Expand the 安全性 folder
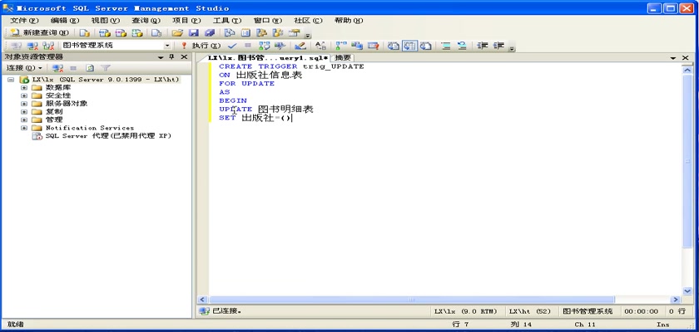Screen dimensions: 699x332 click(24, 95)
